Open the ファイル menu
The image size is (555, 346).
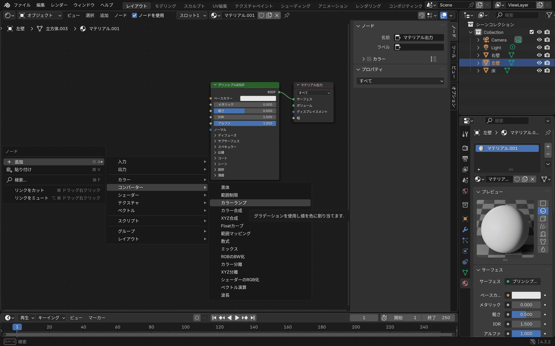click(x=22, y=5)
